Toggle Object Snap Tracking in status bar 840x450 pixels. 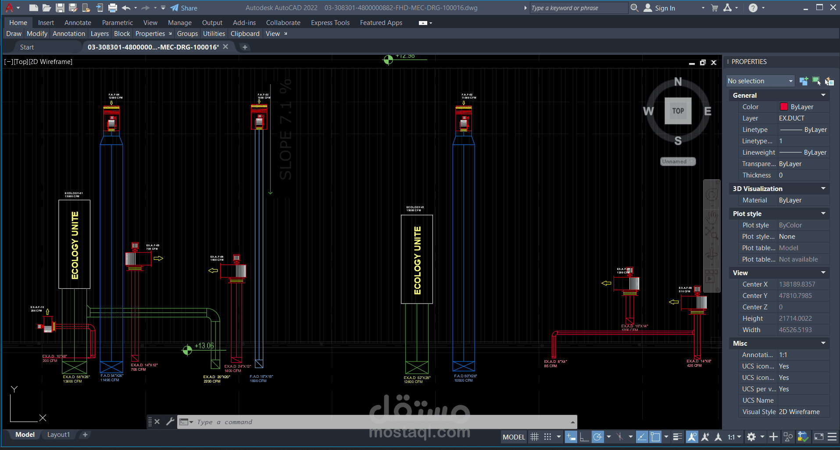(x=642, y=437)
